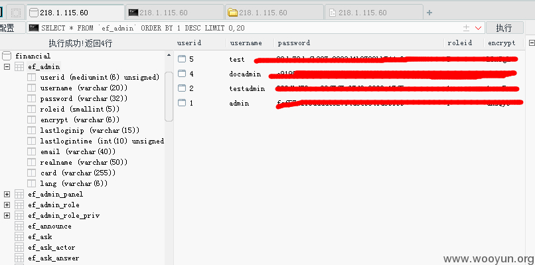Click the tree scrollbar up arrow
Image resolution: width=535 pixels, height=265 pixels.
(x=169, y=55)
